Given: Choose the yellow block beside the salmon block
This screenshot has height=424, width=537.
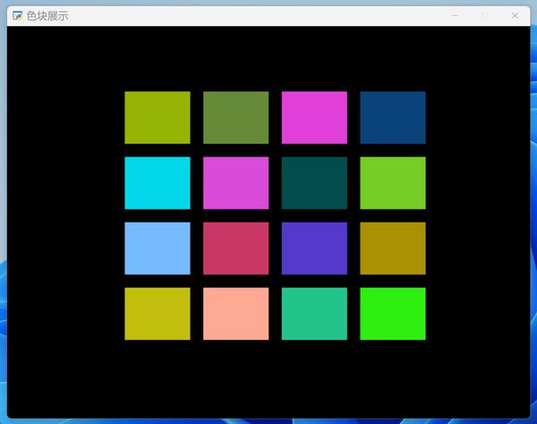Looking at the screenshot, I should [x=157, y=313].
